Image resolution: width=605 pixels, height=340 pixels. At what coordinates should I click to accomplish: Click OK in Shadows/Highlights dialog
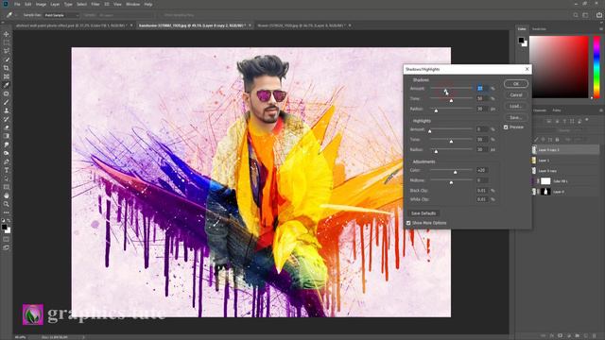pos(516,84)
